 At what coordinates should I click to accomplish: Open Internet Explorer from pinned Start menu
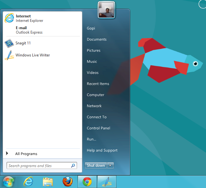pos(29,18)
